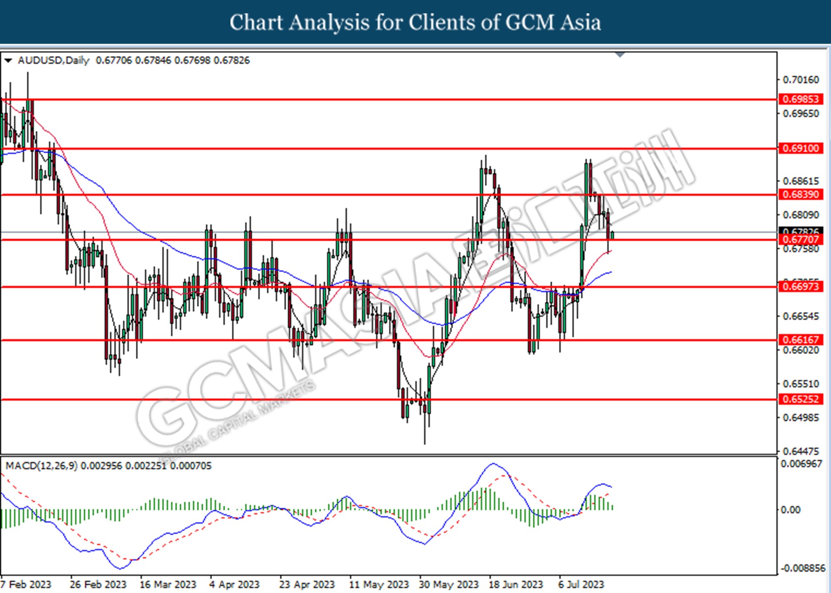Click the 0.66545 price axis value

pyautogui.click(x=801, y=316)
